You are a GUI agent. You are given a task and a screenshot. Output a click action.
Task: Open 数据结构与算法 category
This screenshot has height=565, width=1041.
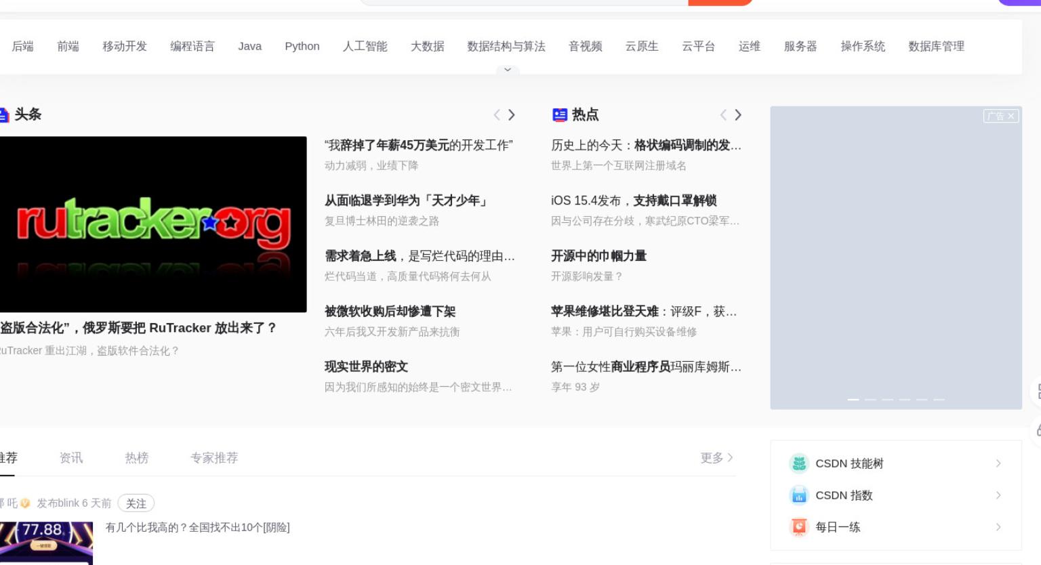[x=506, y=46]
